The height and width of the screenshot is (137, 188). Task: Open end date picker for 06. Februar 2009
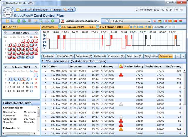click(x=98, y=27)
